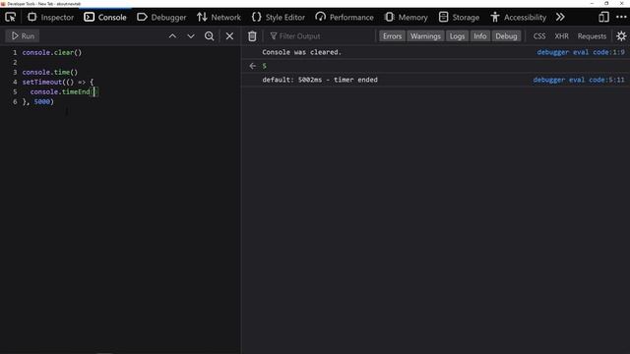Clear console output with trash icon
This screenshot has width=630, height=354.
click(252, 36)
